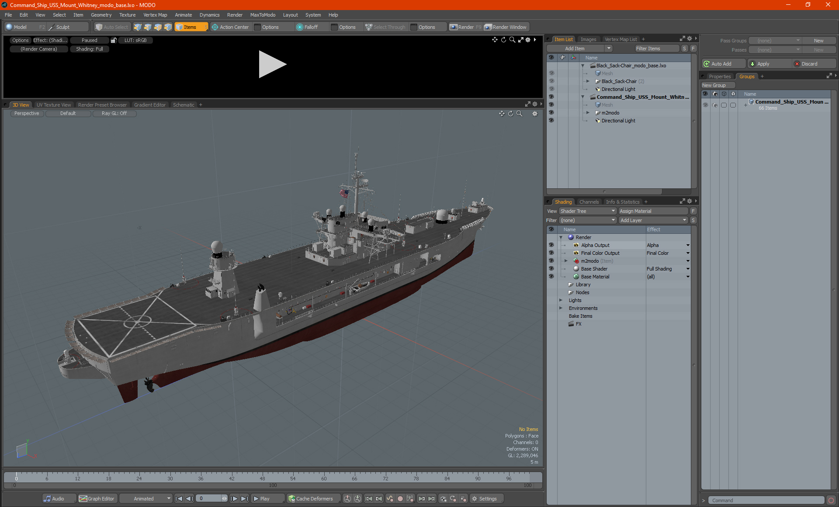Toggle visibility of Alpha Output layer

(x=551, y=245)
